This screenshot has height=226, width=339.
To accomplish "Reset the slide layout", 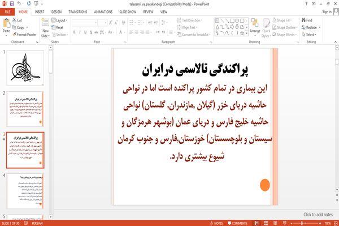I will pyautogui.click(x=58, y=28).
